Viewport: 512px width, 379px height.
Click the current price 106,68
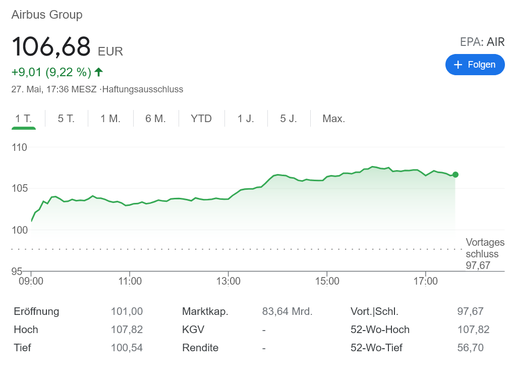click(51, 47)
